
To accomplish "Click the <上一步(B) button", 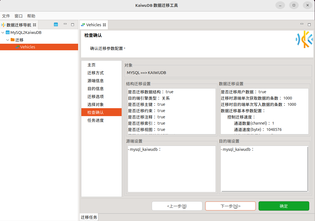I will (x=177, y=206).
